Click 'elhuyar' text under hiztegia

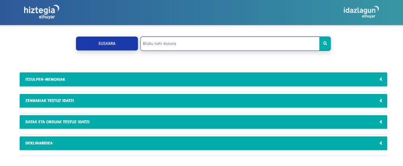tap(46, 17)
